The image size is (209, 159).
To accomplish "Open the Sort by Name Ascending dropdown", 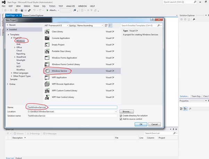I will click(90, 25).
